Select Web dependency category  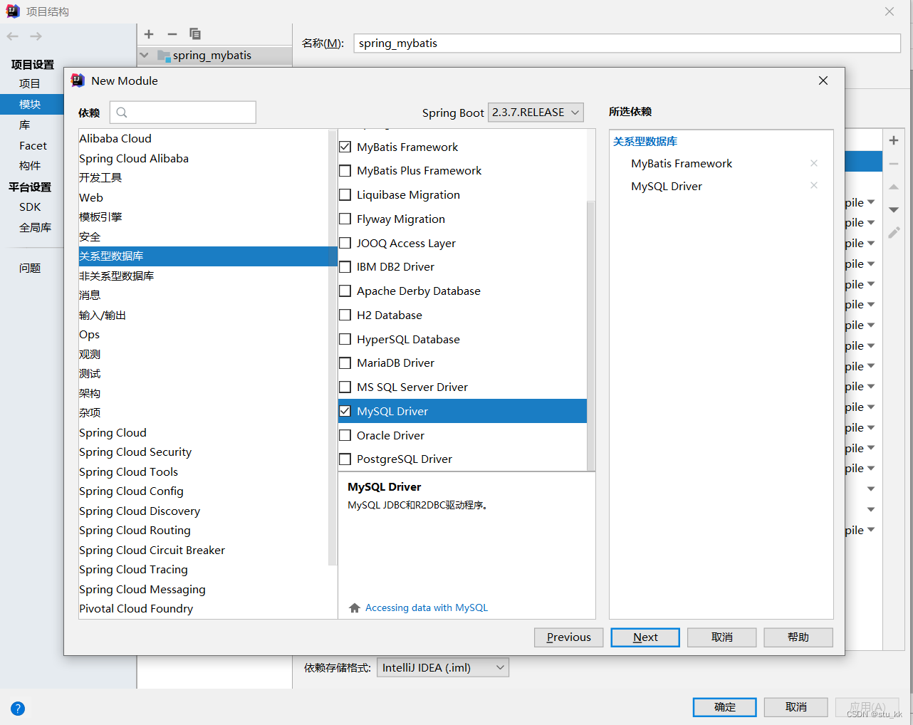click(91, 197)
